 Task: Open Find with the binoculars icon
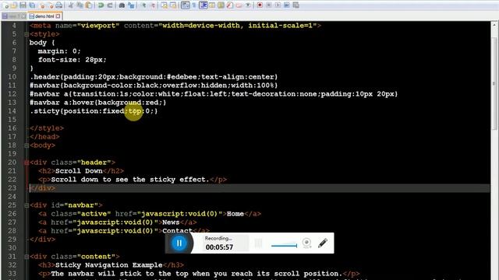point(122,5)
